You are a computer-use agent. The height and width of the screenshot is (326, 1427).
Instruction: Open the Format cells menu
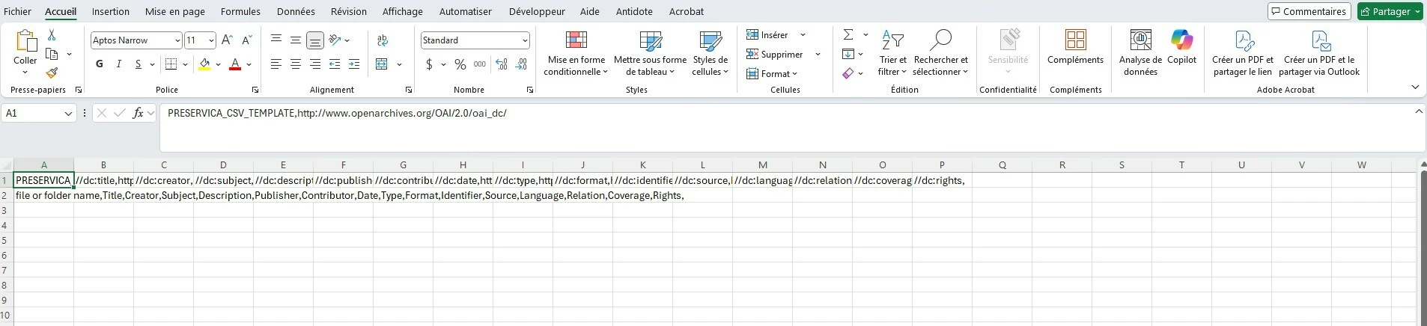point(772,74)
